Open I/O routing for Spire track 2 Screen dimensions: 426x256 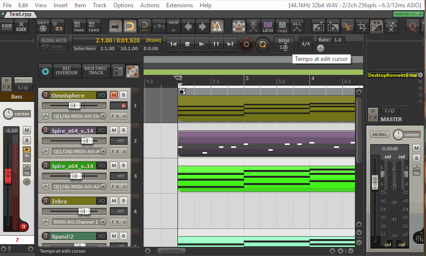coord(102,130)
